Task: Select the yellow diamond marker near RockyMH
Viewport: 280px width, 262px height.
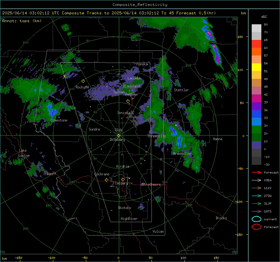Action: [x=83, y=81]
